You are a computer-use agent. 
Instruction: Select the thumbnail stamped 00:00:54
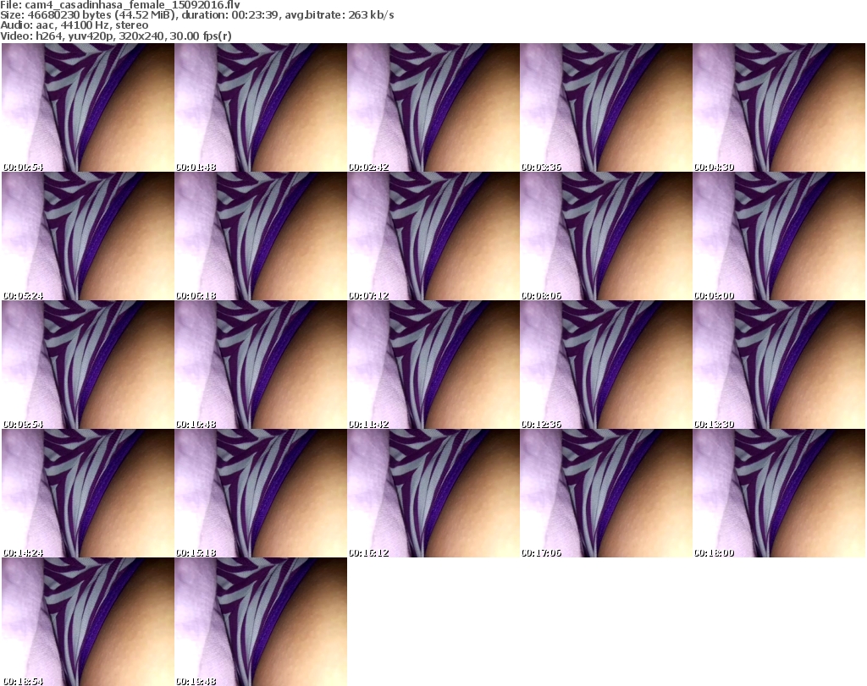88,107
